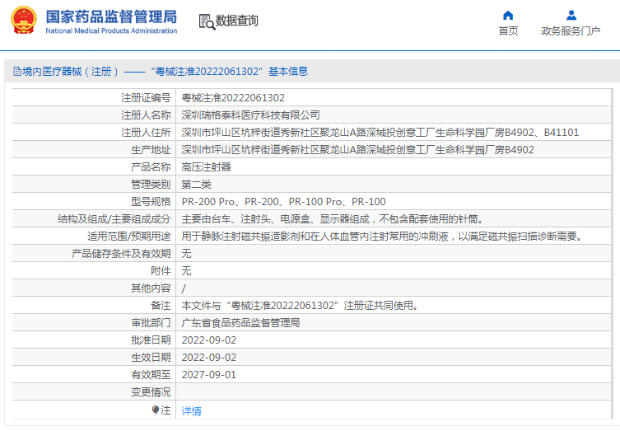Click 附件 label
Viewport: 620px width, 431px height.
pos(161,271)
